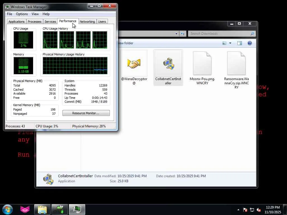Click the New folder toolbar button
This screenshot has width=287, height=215.
point(126,43)
